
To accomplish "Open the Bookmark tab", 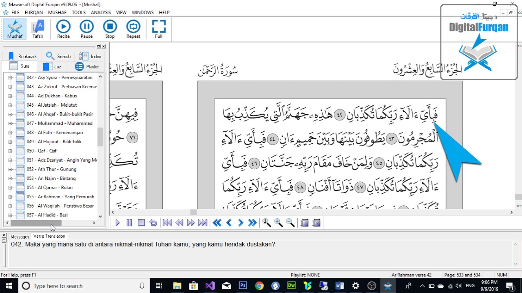I will tap(22, 56).
